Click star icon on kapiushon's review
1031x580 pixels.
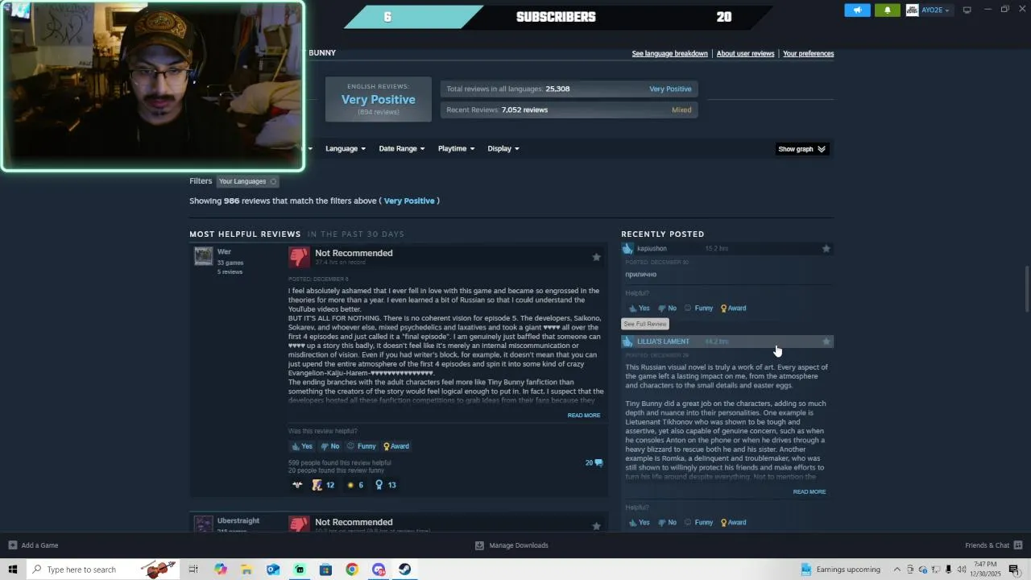pyautogui.click(x=826, y=249)
